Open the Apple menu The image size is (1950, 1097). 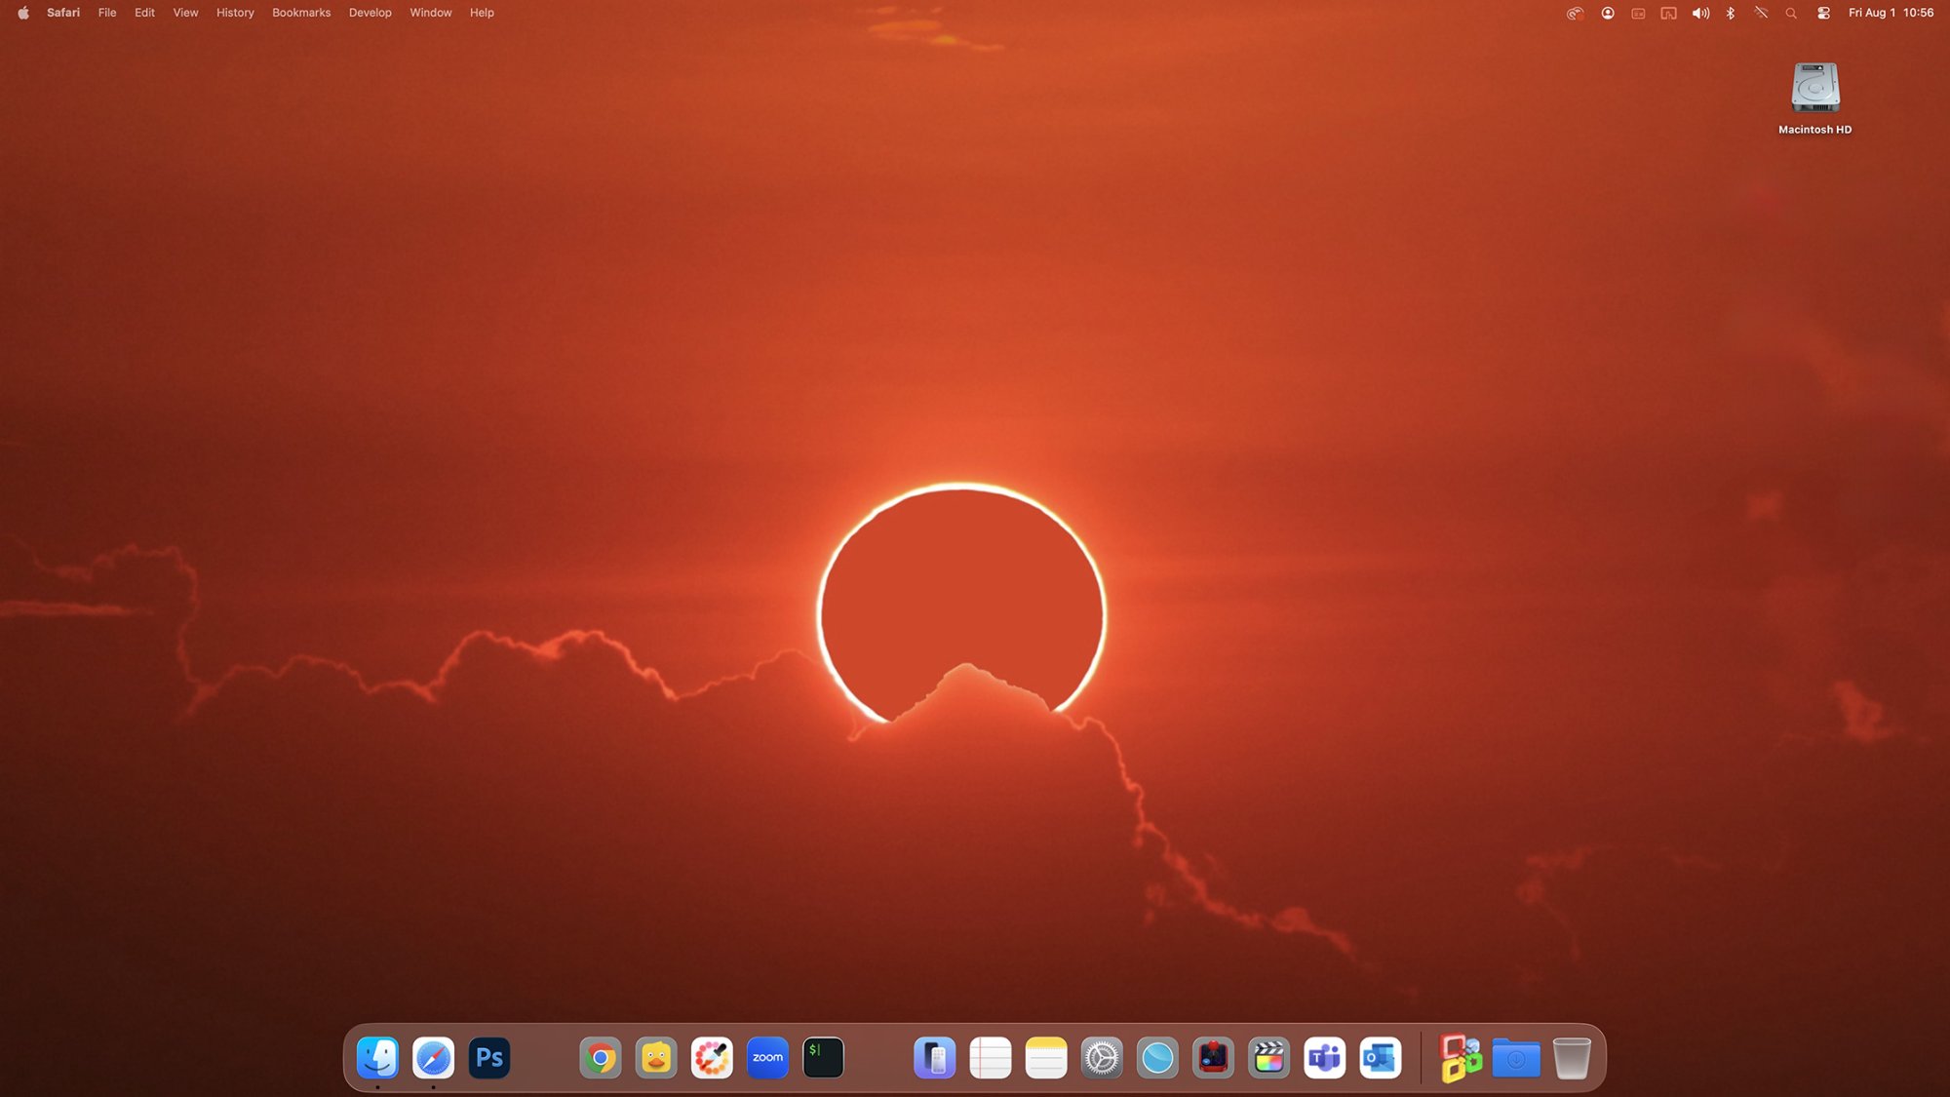[x=23, y=13]
